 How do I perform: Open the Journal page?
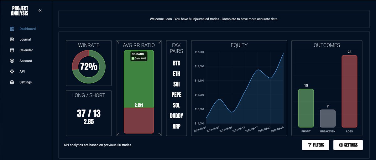coord(25,39)
